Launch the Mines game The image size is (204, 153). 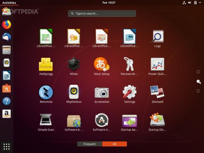(x=74, y=64)
